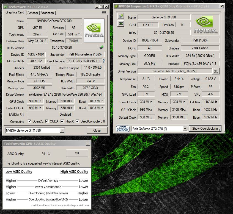
Task: Click the GPU-Z Bus Interface PCI-E 3.0 x16 field
Action: (x=84, y=61)
